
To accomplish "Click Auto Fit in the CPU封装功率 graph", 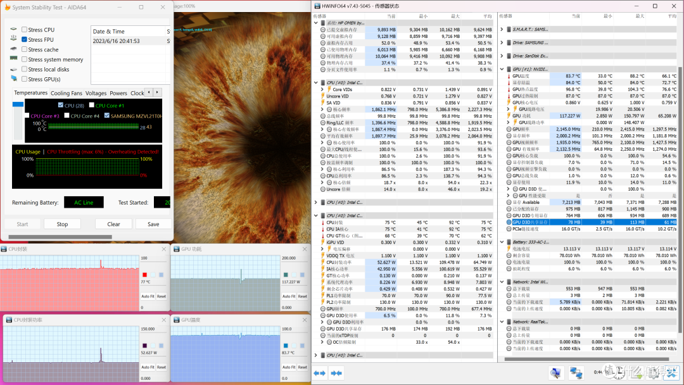I will pyautogui.click(x=148, y=367).
